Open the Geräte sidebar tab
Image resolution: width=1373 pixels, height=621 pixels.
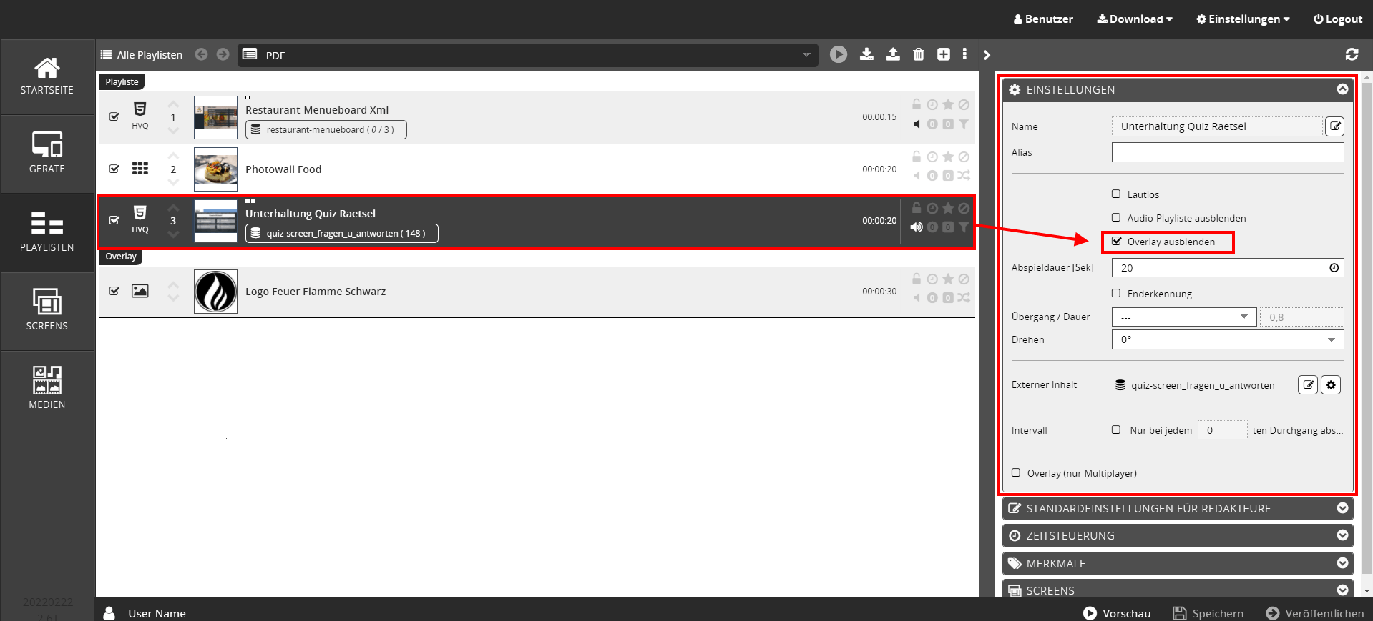(47, 154)
